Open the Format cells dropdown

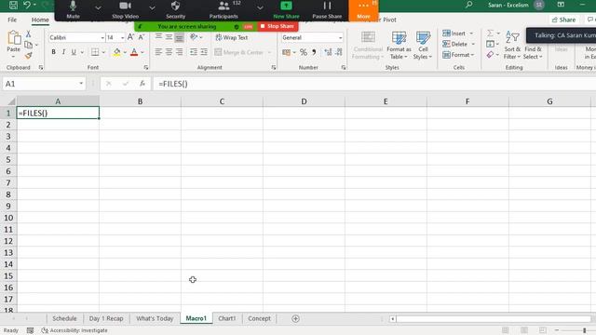458,55
